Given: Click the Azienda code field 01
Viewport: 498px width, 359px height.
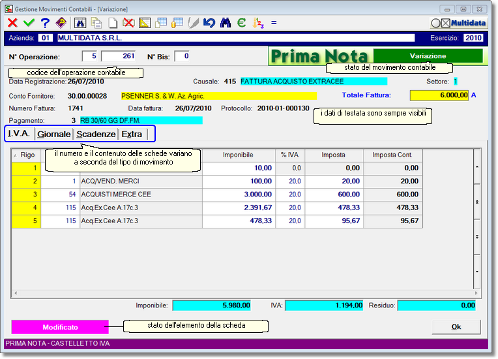Looking at the screenshot, I should coord(46,38).
